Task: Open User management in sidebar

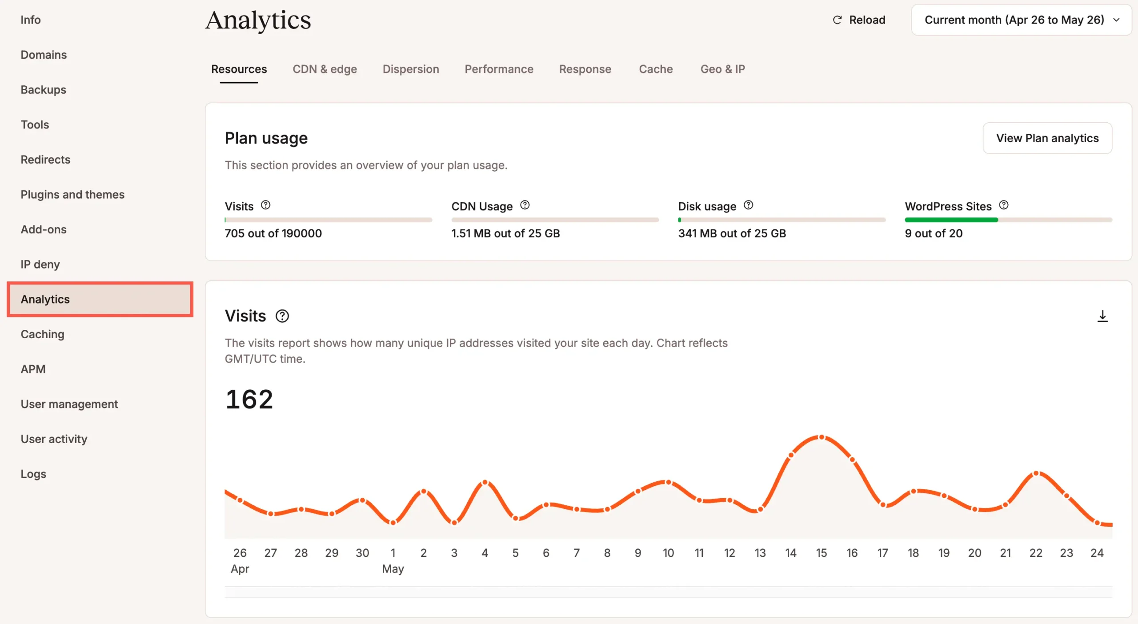Action: coord(69,404)
